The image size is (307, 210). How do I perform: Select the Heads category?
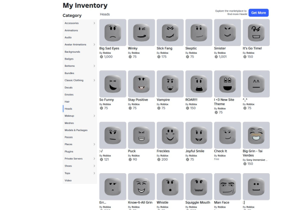coord(68,109)
